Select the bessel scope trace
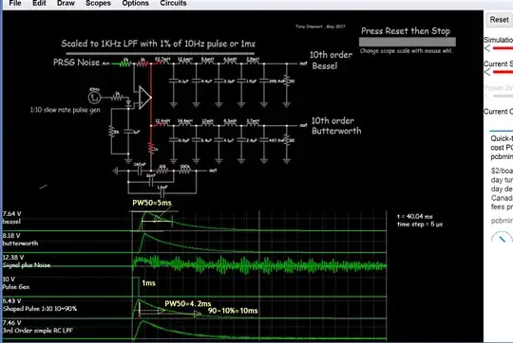513x343 pixels. click(258, 222)
